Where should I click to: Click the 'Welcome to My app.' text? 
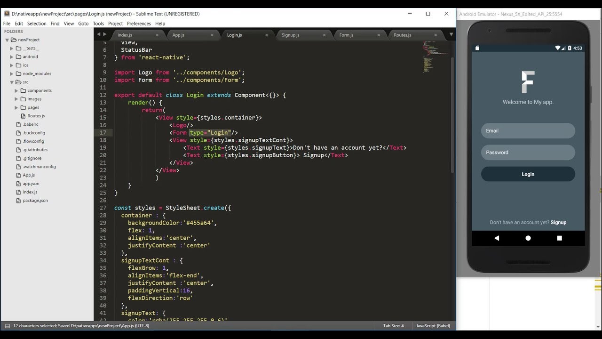pos(528,102)
